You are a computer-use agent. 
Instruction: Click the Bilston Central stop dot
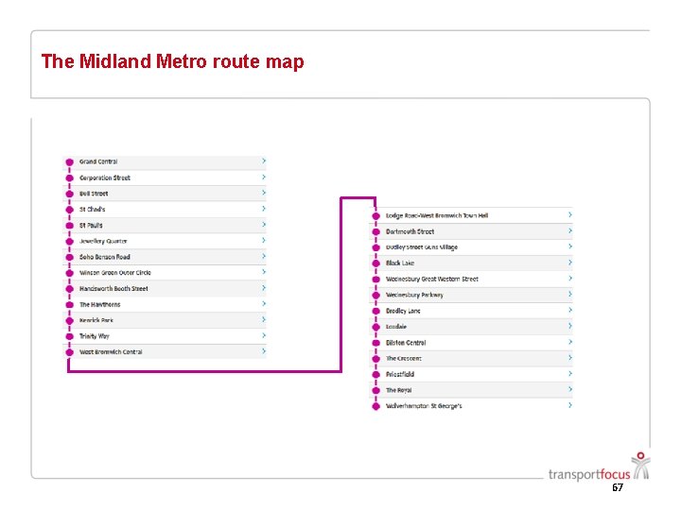pos(376,343)
